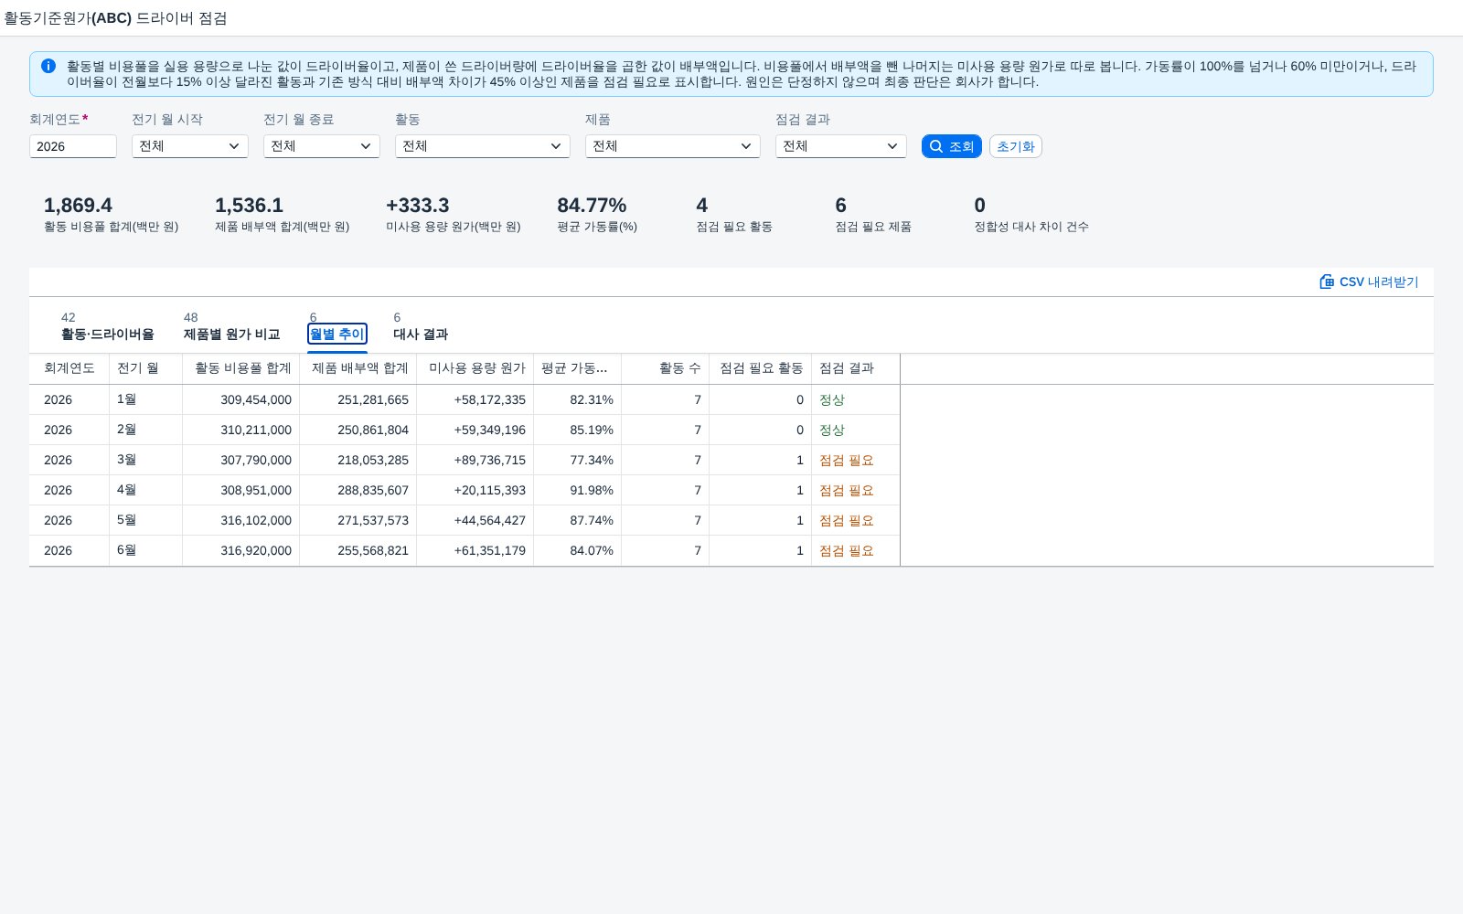
Task: Click the 회계연도 column header
Action: click(69, 368)
